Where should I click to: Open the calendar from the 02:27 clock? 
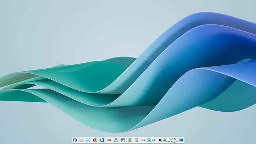click(173, 140)
